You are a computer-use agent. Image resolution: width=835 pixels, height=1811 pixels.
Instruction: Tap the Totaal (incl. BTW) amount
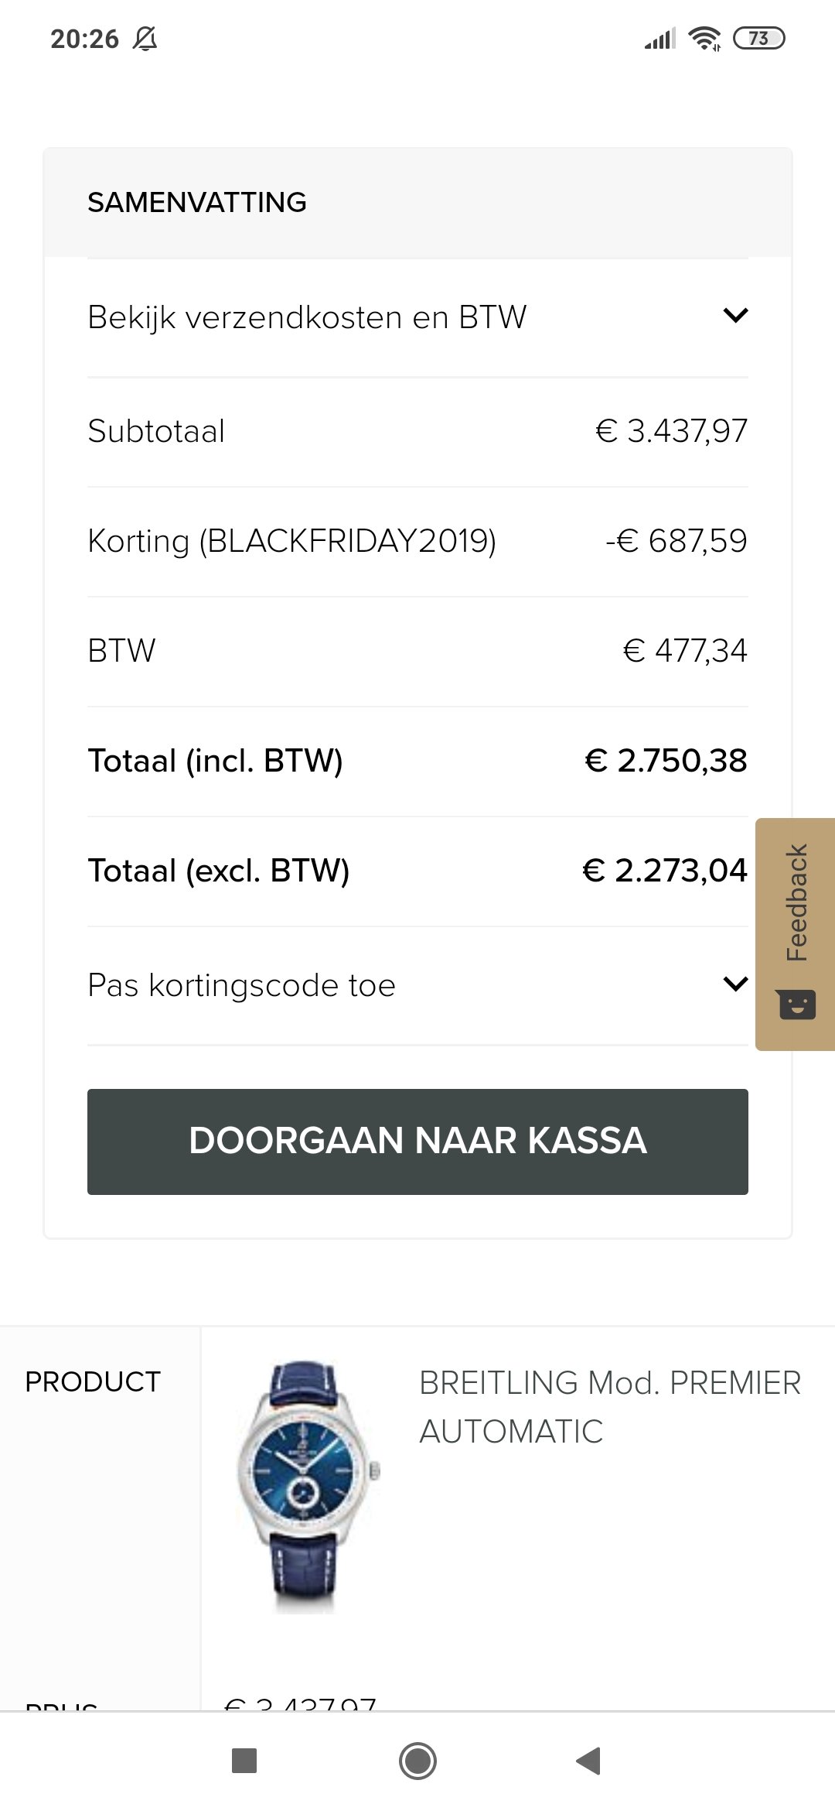666,760
